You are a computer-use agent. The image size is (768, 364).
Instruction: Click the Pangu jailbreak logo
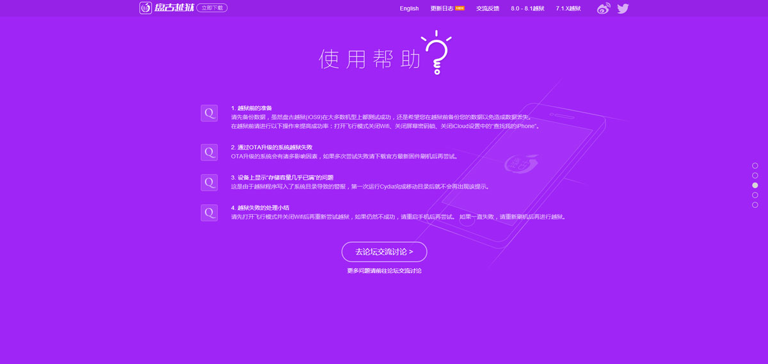point(166,8)
